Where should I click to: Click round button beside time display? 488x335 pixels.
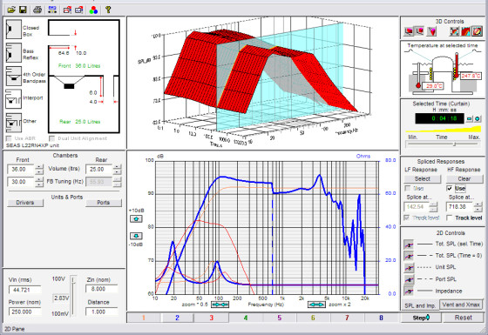pos(478,118)
